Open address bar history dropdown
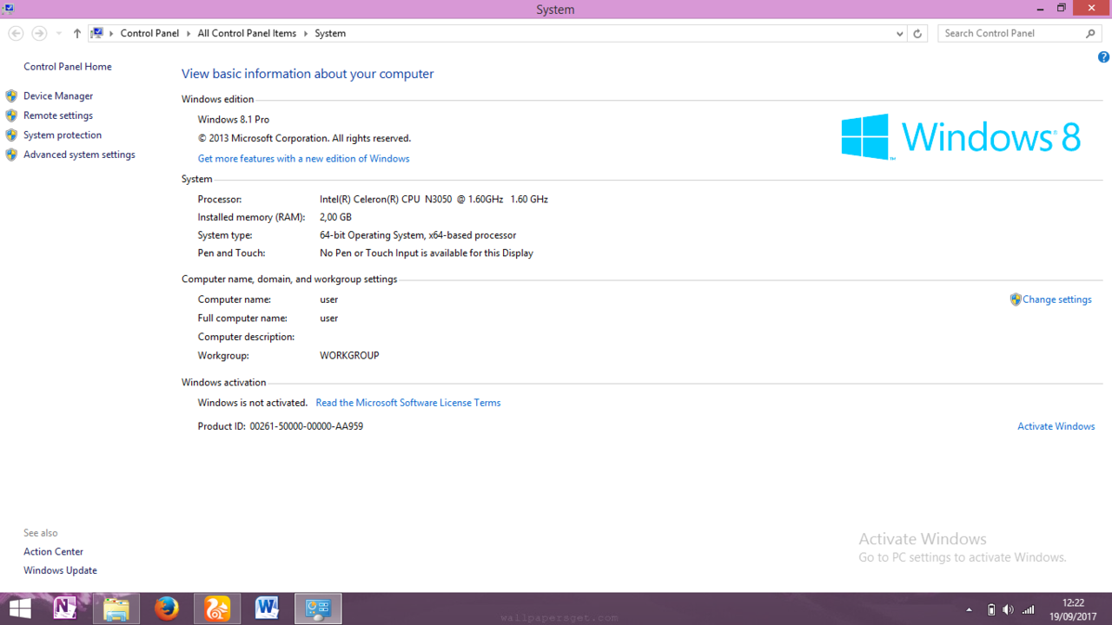1112x625 pixels. point(899,33)
